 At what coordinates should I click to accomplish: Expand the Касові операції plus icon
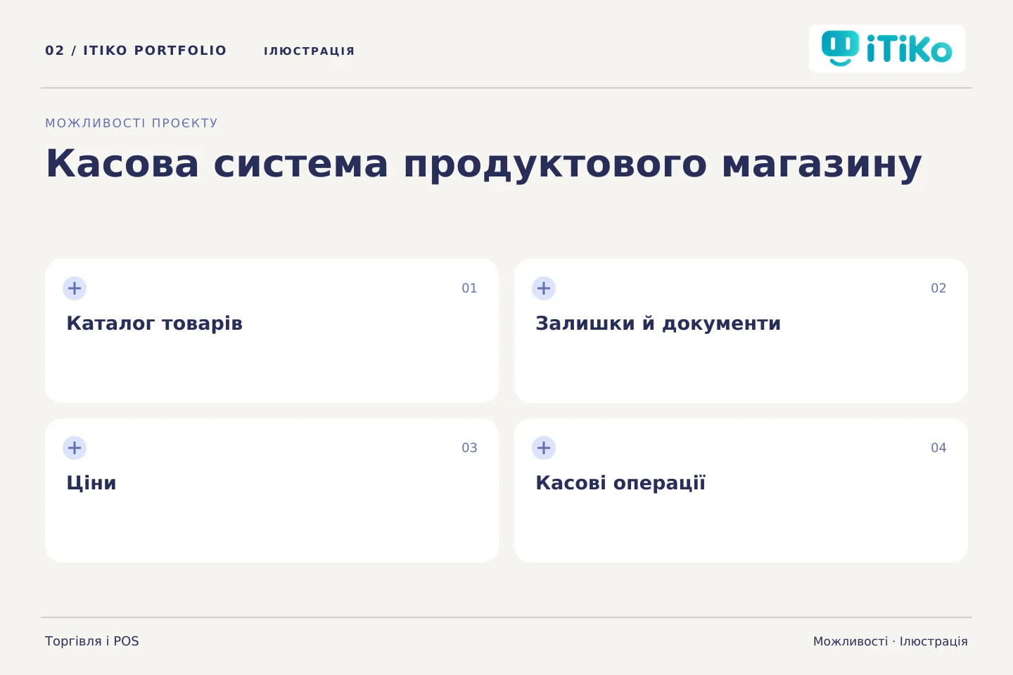544,448
